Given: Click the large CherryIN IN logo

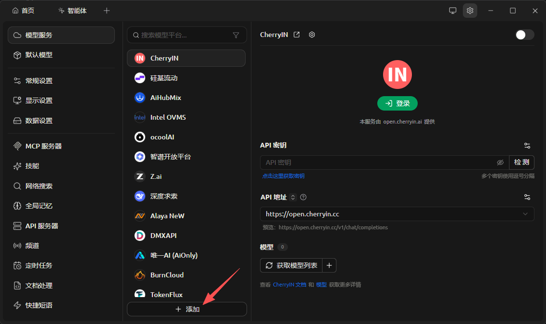Looking at the screenshot, I should (x=397, y=75).
